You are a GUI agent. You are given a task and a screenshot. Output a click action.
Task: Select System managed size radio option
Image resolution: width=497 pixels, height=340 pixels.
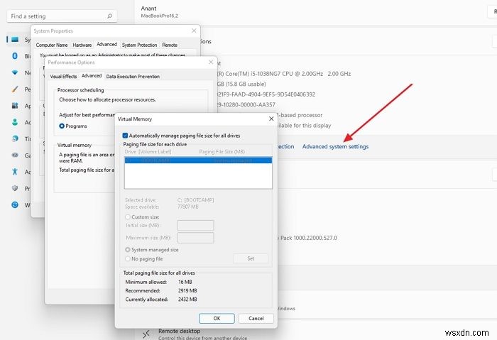click(128, 250)
